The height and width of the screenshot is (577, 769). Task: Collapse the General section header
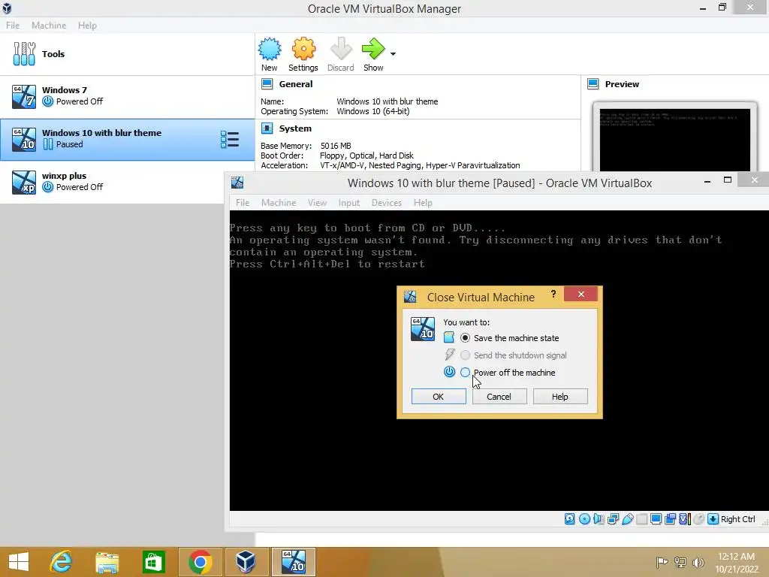click(296, 84)
